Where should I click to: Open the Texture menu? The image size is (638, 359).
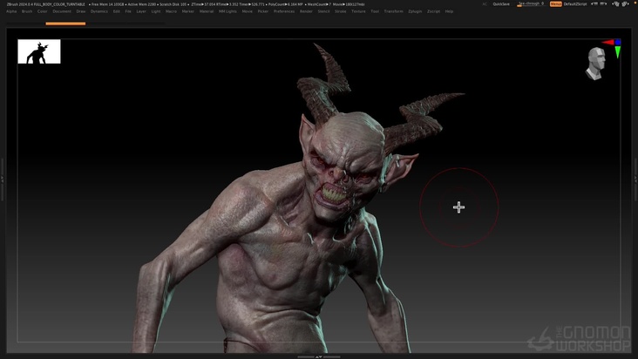358,11
